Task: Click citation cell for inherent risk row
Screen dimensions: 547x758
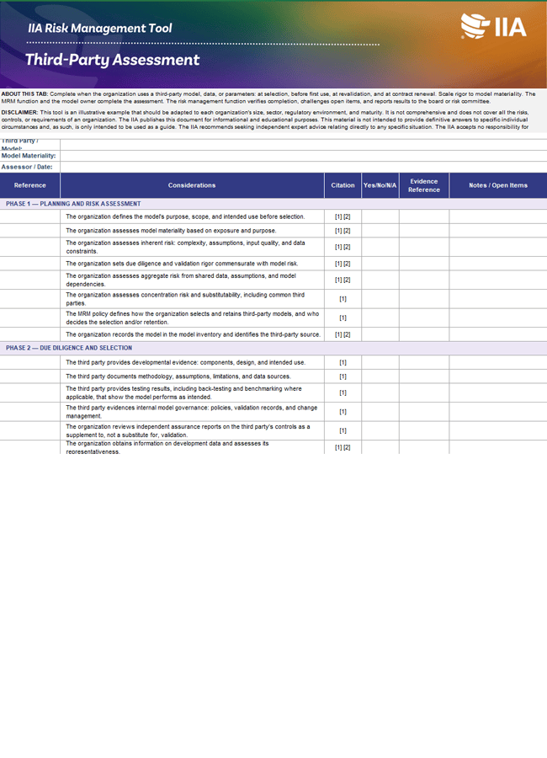Action: 343,247
